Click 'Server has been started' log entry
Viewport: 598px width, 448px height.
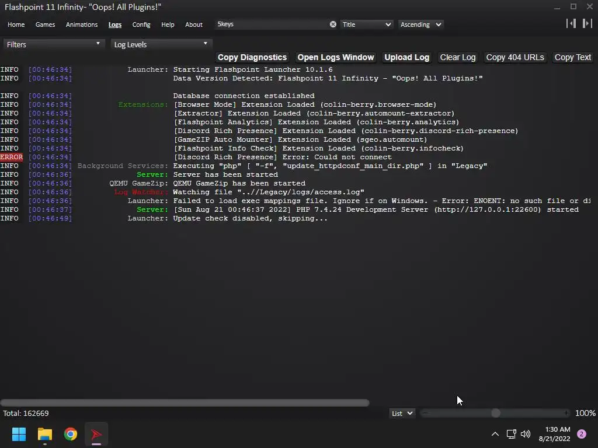(x=225, y=174)
